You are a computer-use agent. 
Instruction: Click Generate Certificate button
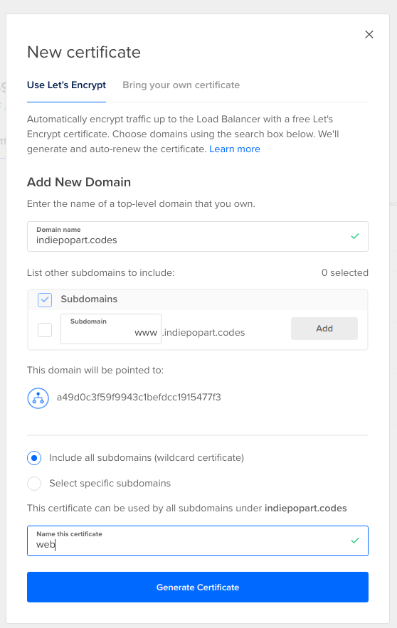(x=198, y=587)
